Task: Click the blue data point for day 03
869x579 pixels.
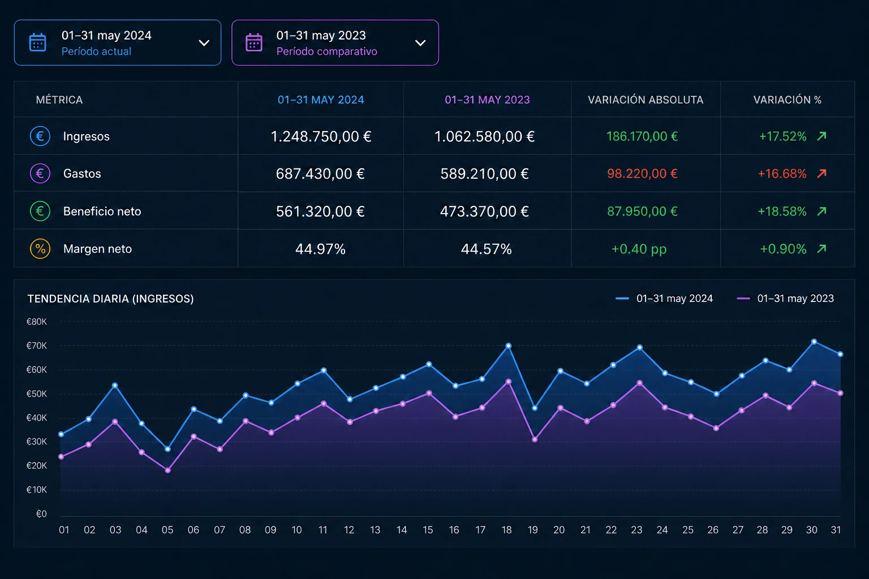Action: tap(115, 386)
